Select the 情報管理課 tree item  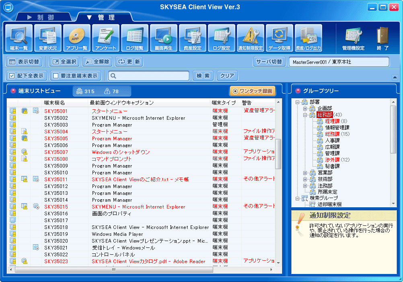click(337, 127)
